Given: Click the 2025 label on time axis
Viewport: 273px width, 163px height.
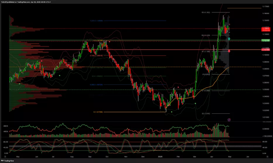Looking at the screenshot, I should (x=161, y=156).
